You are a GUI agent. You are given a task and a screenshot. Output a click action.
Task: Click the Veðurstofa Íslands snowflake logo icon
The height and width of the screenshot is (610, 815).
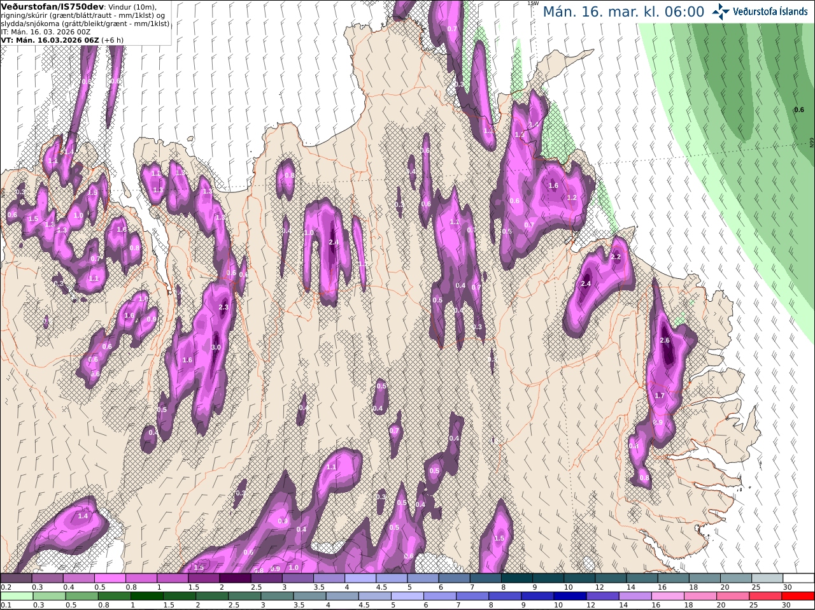pyautogui.click(x=721, y=11)
